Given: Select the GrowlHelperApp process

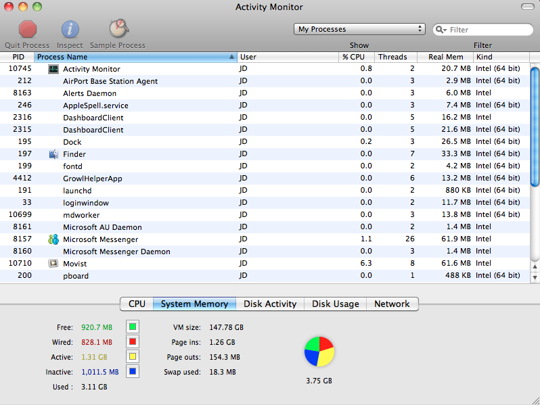Looking at the screenshot, I should coord(265,178).
